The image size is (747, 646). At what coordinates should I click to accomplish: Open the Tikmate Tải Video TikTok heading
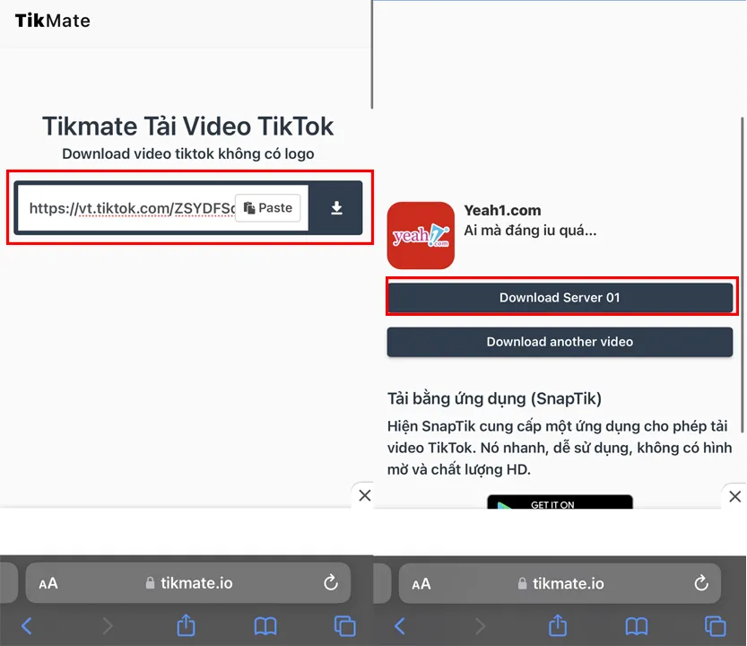[x=189, y=126]
